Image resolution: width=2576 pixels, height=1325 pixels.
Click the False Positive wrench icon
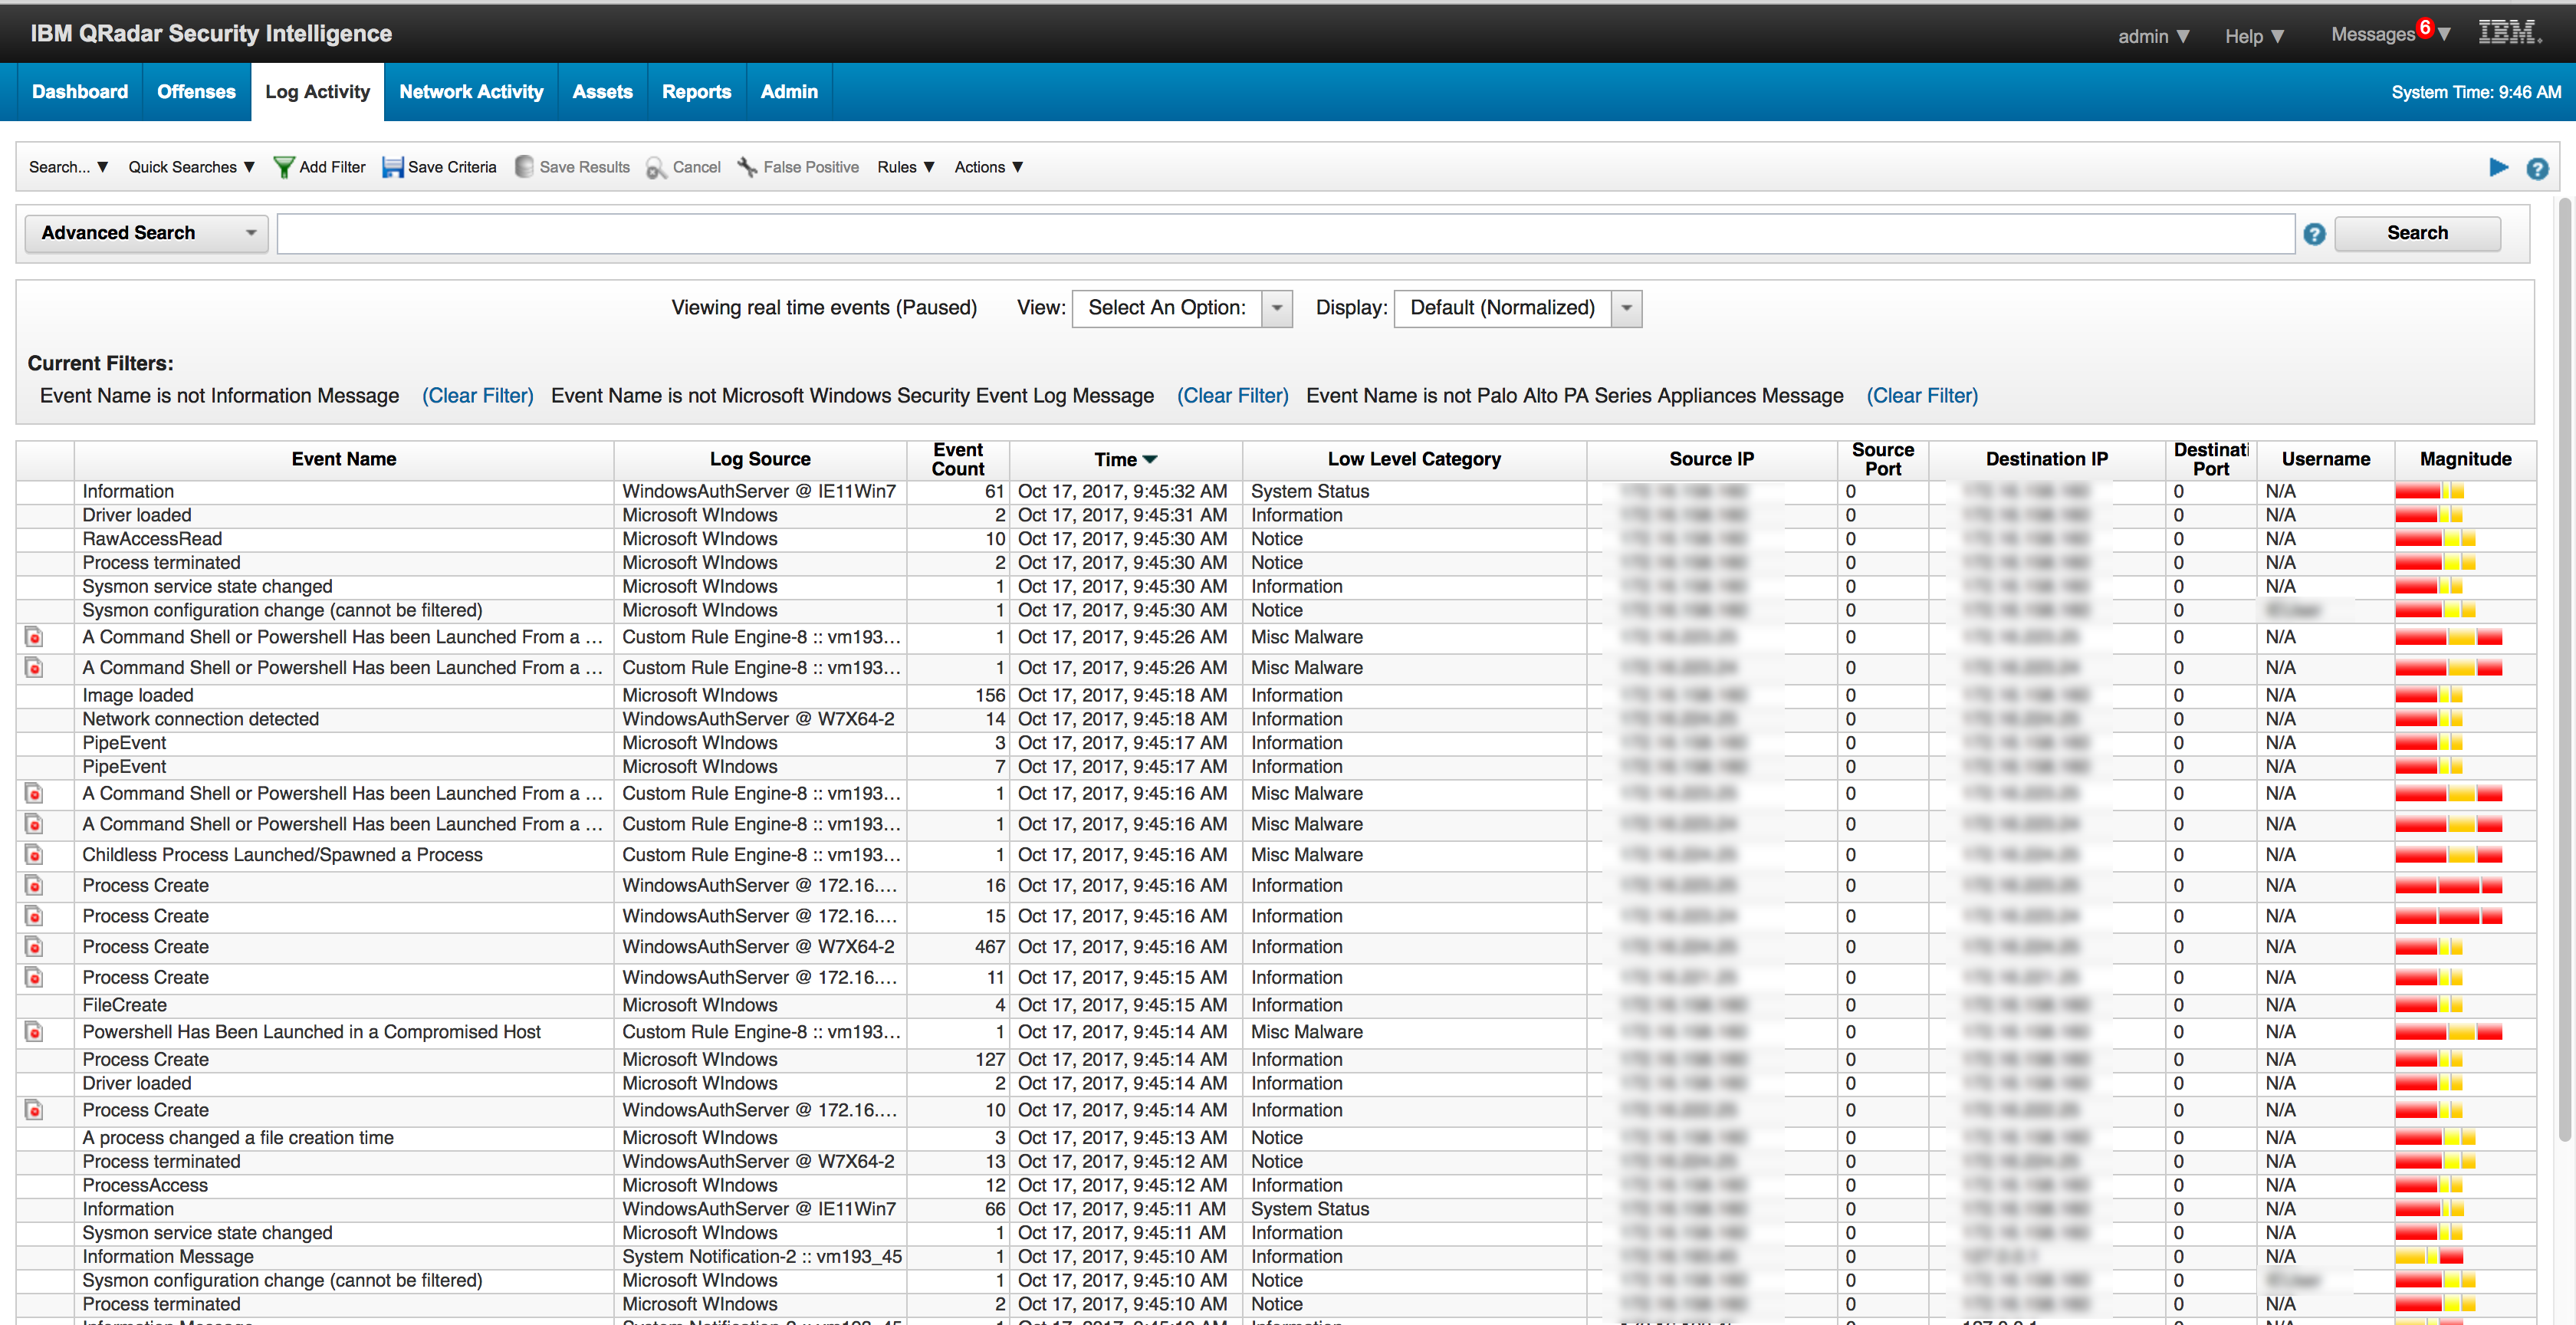pos(747,167)
